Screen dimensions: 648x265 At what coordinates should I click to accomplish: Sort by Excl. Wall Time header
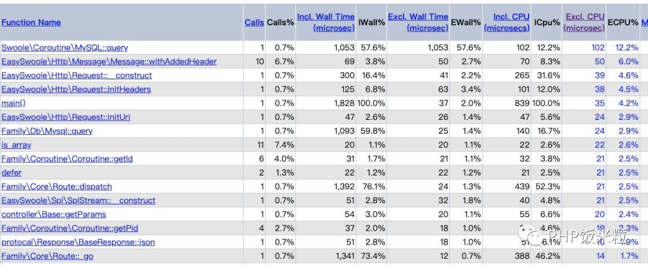pos(418,22)
